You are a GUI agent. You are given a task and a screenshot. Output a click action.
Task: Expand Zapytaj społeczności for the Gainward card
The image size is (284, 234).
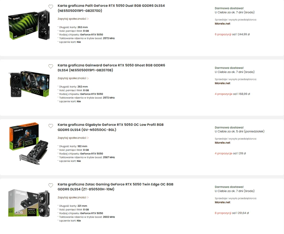pos(73,78)
